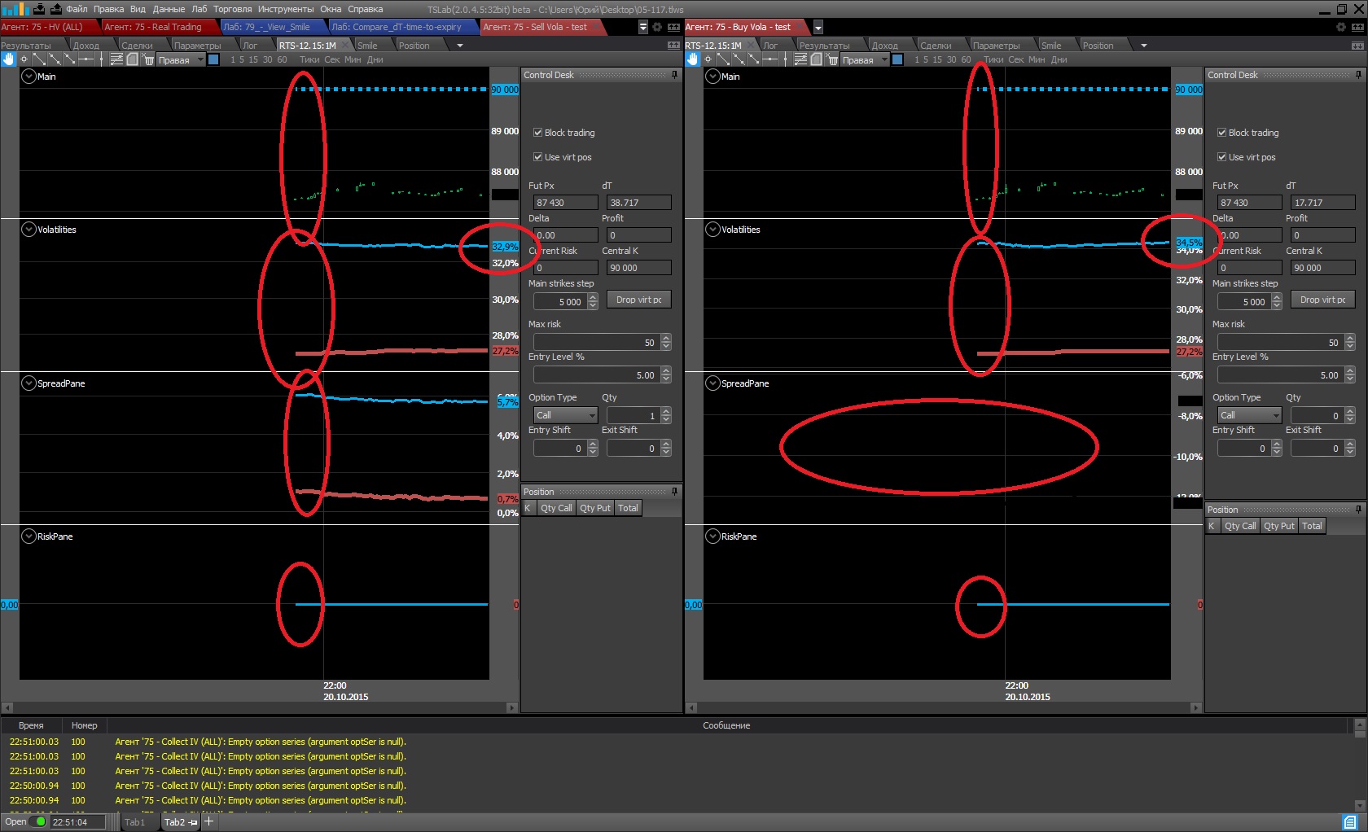Pin the left Position panel
1368x832 pixels.
coord(674,492)
